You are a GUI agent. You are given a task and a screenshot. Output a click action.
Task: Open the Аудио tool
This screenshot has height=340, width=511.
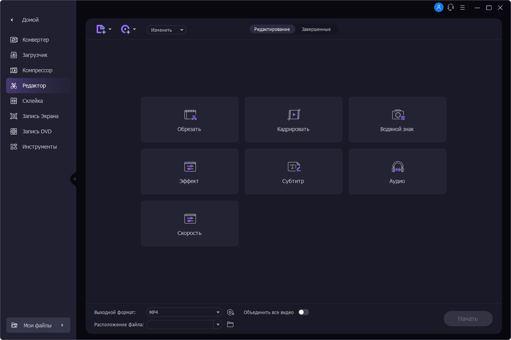point(398,172)
